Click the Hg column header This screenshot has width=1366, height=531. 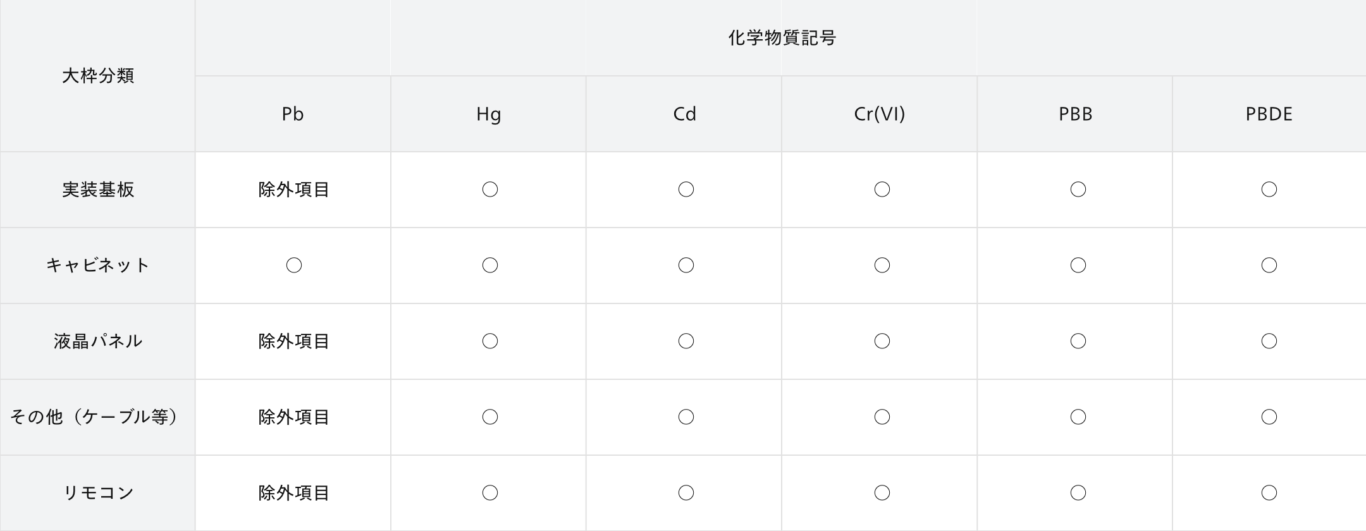(488, 114)
